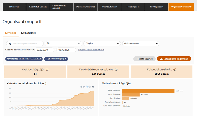
Task: Open the Organisaatioraportti tab
Action: [x=181, y=7]
